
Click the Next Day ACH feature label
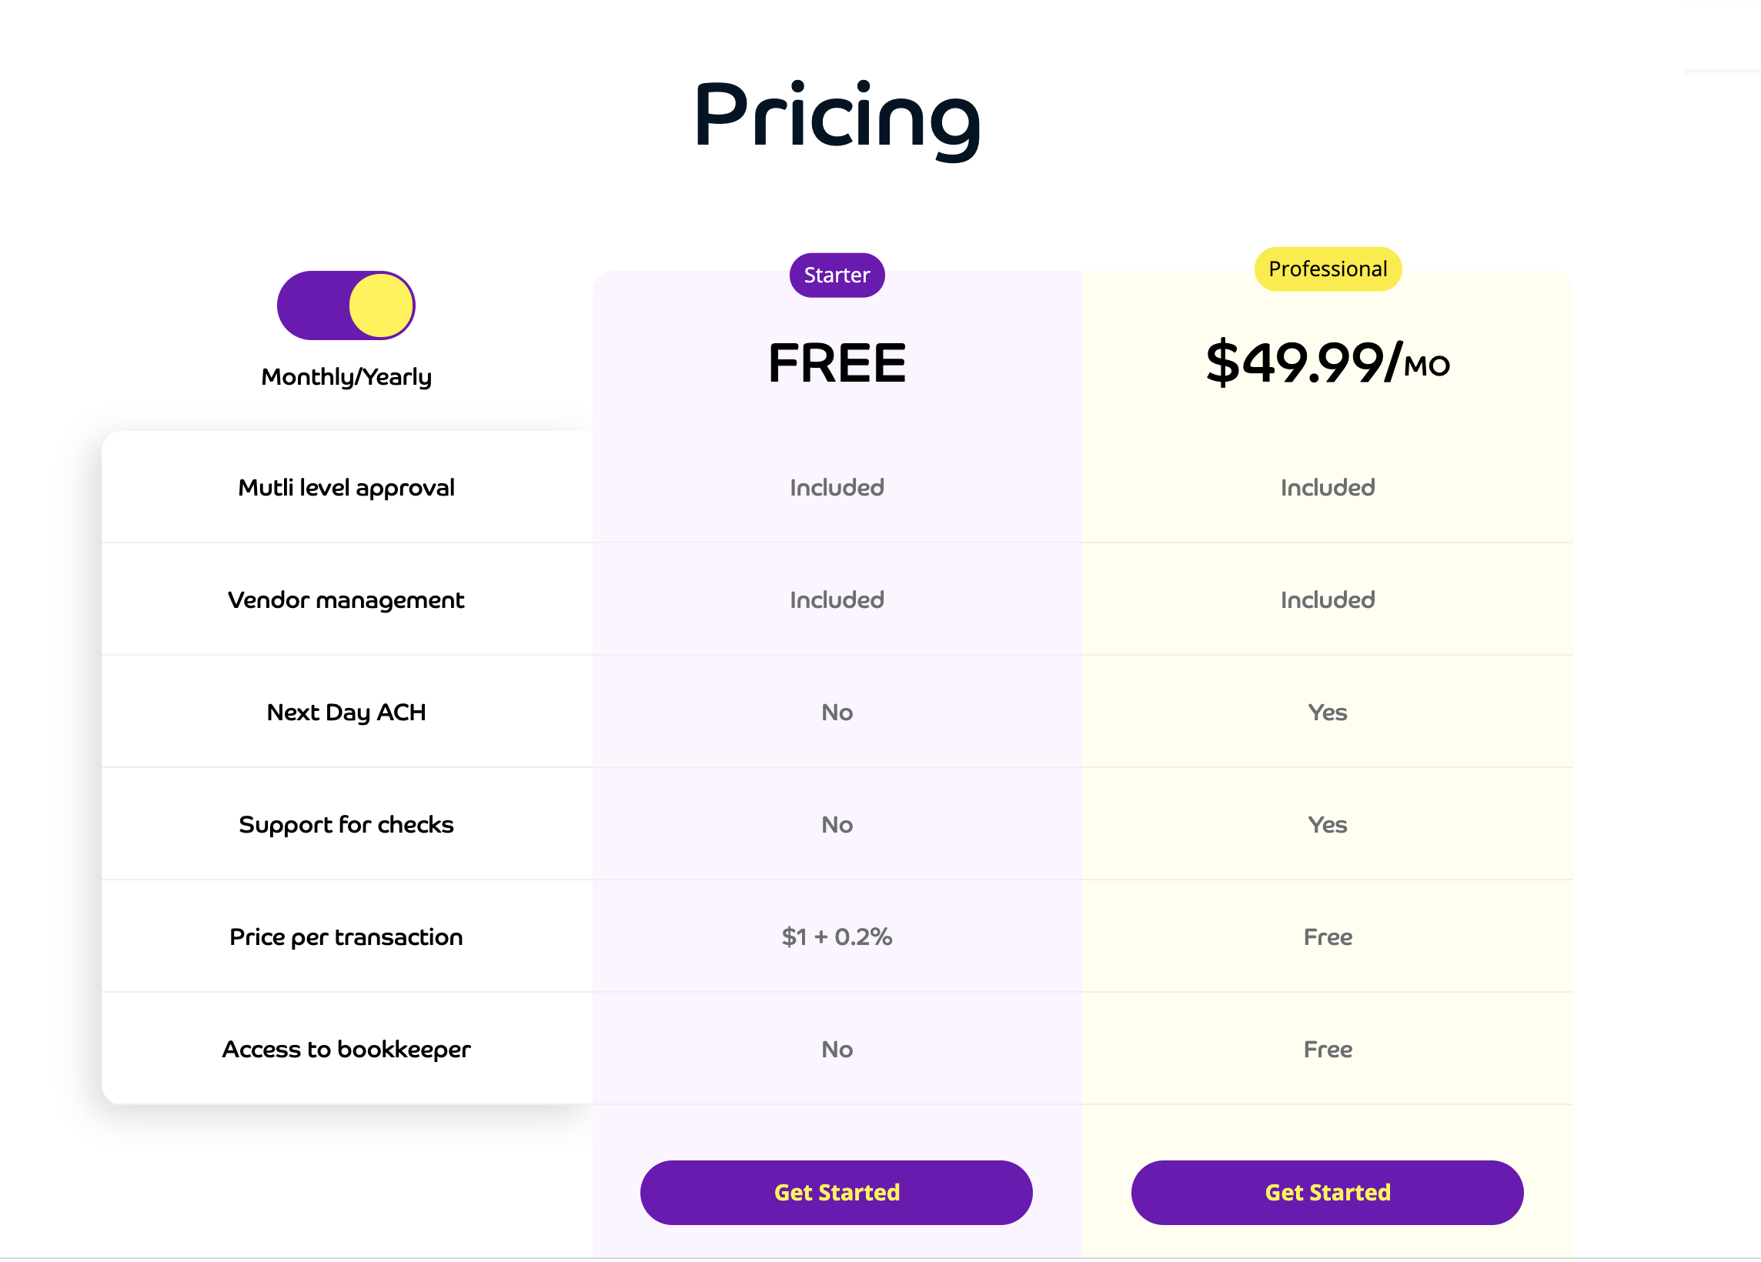346,712
